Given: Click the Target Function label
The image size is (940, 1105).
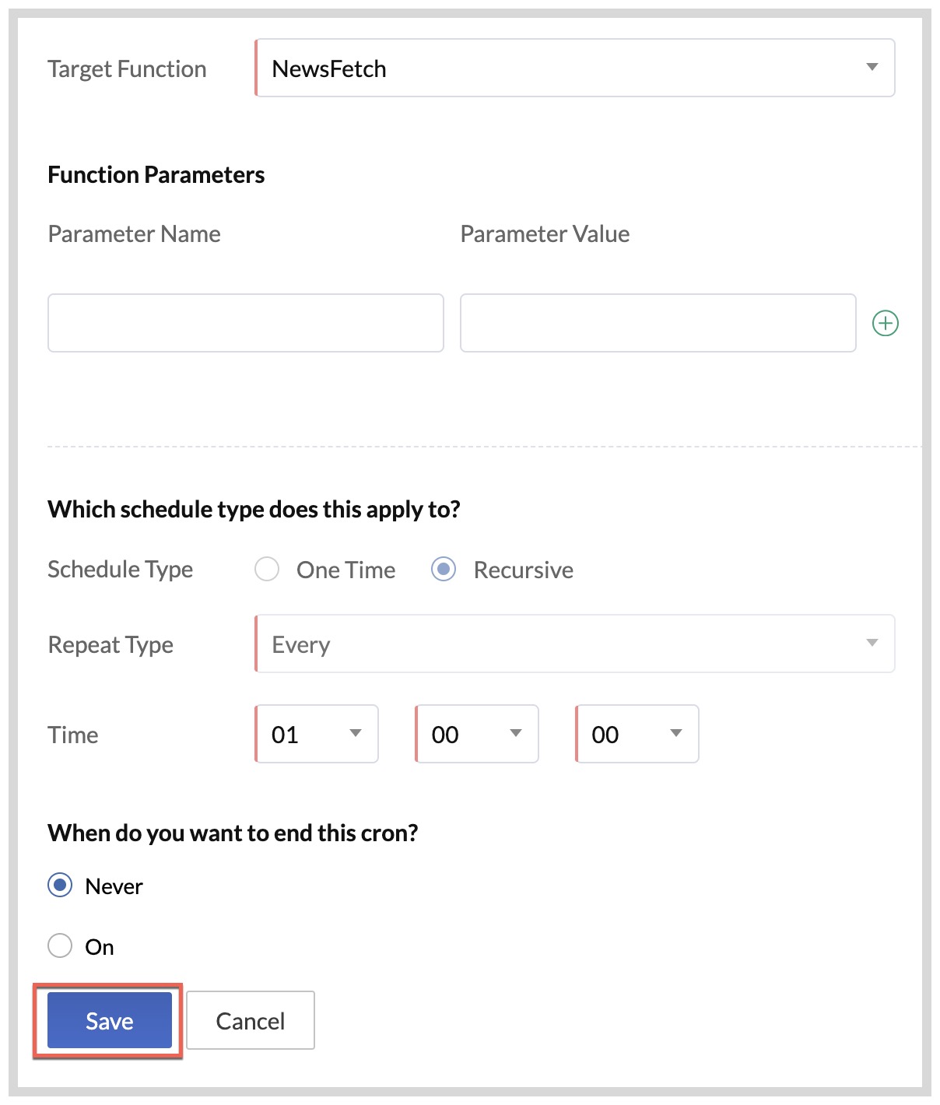Looking at the screenshot, I should coord(127,69).
